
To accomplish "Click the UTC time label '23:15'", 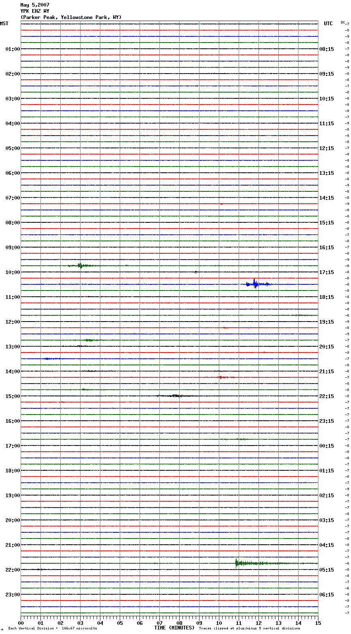I will point(327,421).
